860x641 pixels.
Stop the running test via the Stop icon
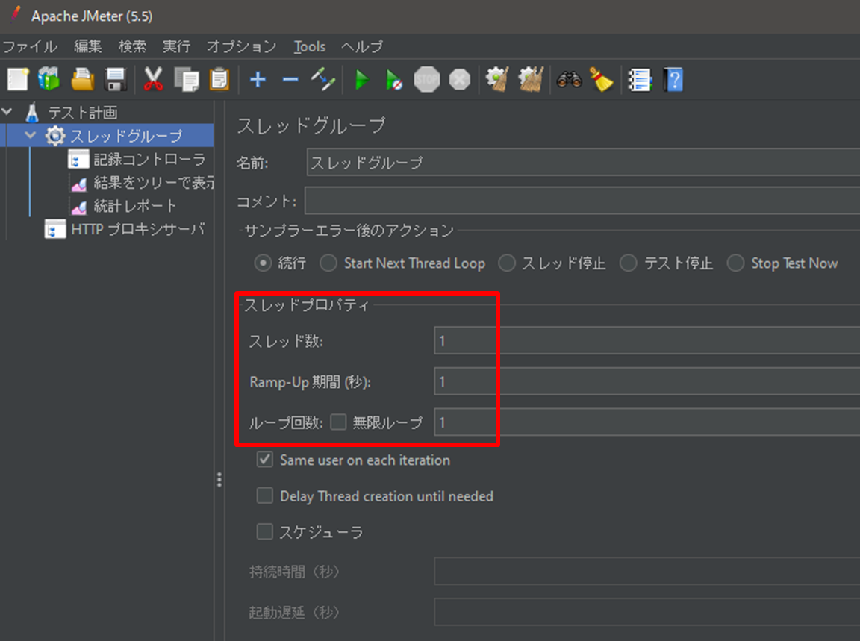tap(426, 79)
